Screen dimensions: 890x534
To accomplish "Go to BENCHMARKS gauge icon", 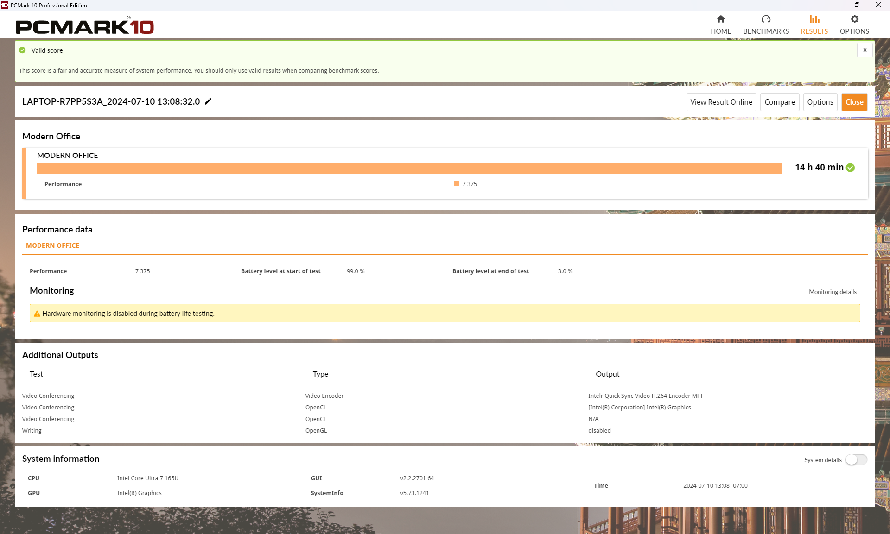I will 766,19.
